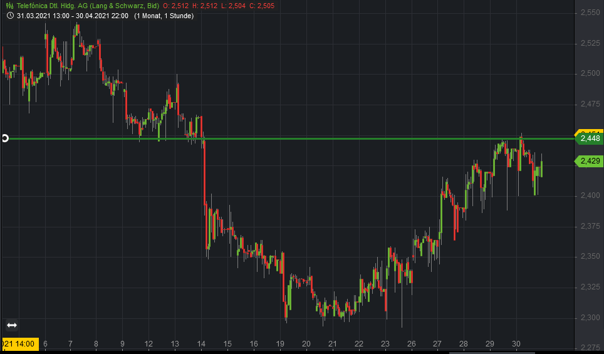The width and height of the screenshot is (604, 354).
Task: Click the candlestick chart type icon
Action: [x=10, y=6]
